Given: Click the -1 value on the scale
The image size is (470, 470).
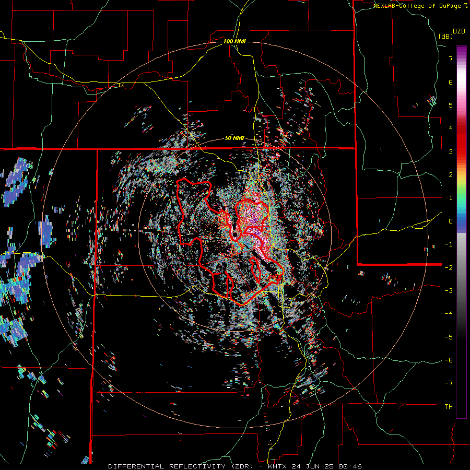Looking at the screenshot, I should [449, 244].
